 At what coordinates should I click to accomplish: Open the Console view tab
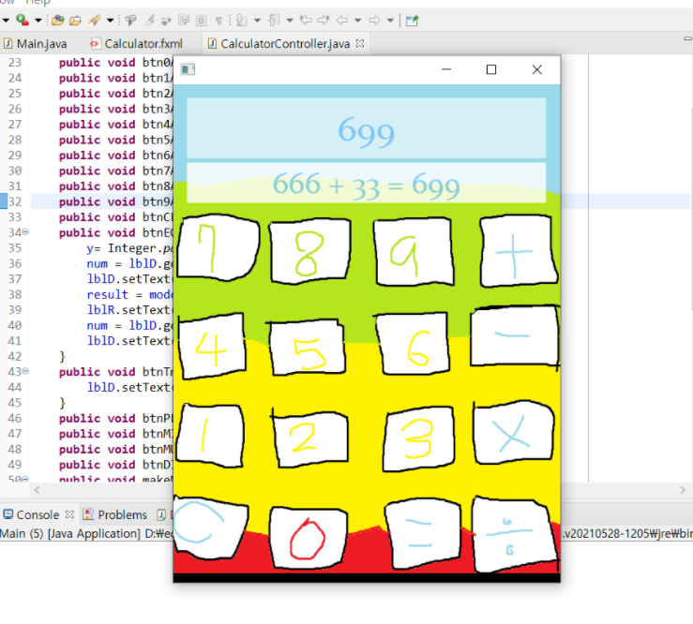coord(38,514)
